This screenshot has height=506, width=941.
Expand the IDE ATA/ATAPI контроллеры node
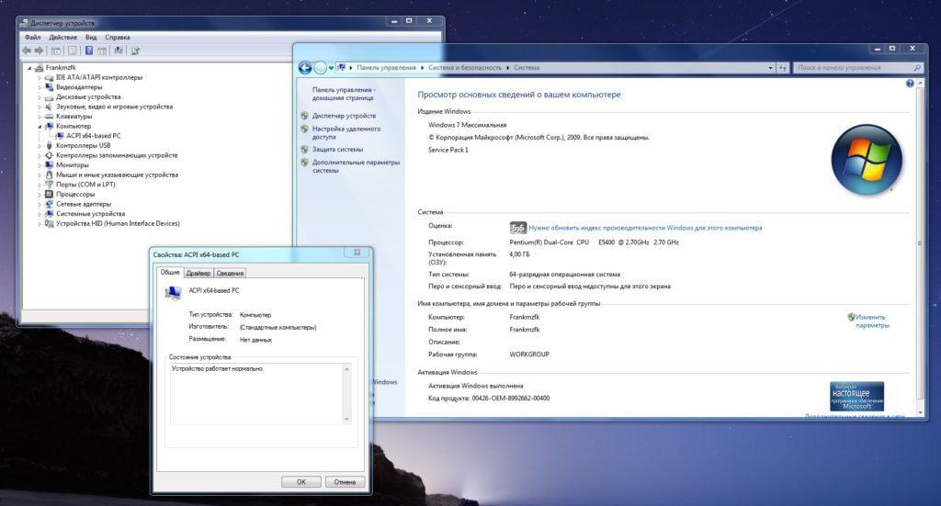click(x=40, y=78)
